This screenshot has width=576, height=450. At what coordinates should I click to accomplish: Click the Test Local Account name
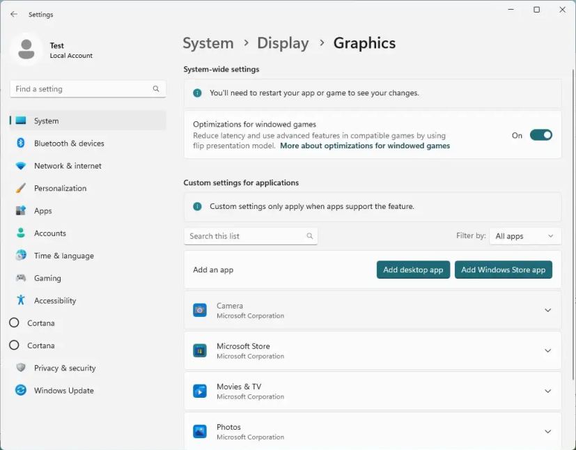click(x=71, y=50)
